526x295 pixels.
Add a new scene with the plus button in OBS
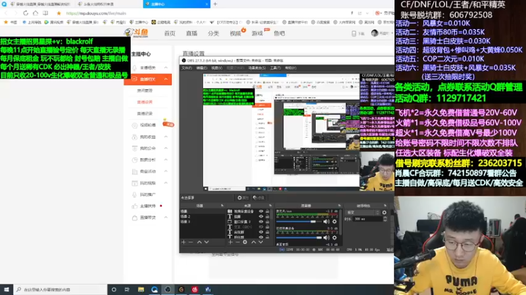coord(183,242)
